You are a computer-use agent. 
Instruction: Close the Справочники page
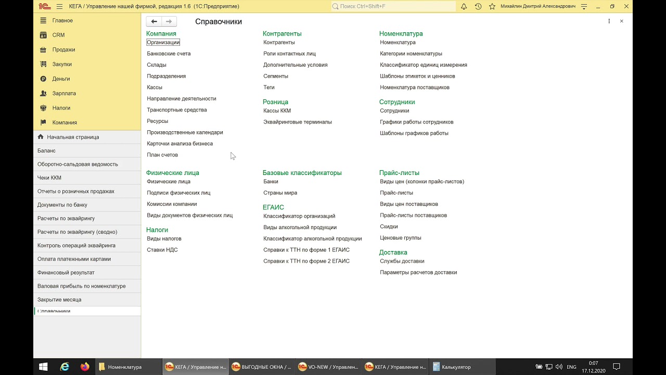point(621,21)
